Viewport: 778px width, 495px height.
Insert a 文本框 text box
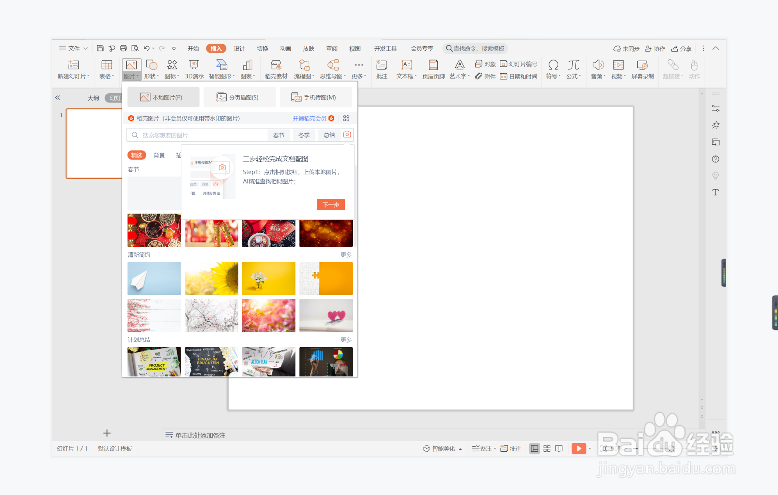click(407, 69)
